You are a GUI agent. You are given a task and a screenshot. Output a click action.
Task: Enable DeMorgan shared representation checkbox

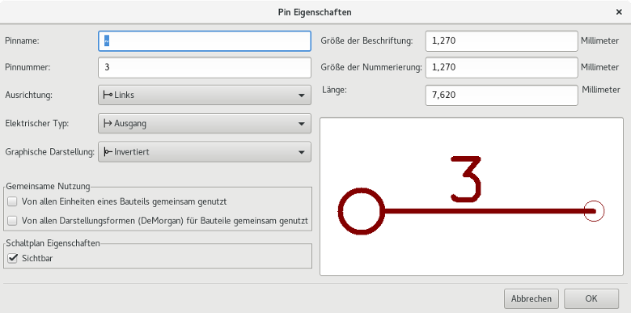pos(12,221)
